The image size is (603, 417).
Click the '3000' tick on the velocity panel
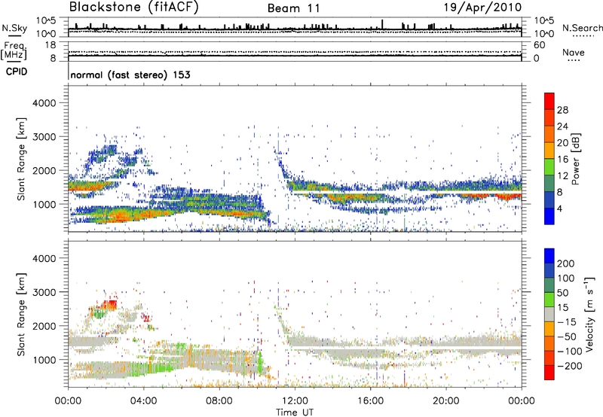click(x=44, y=292)
